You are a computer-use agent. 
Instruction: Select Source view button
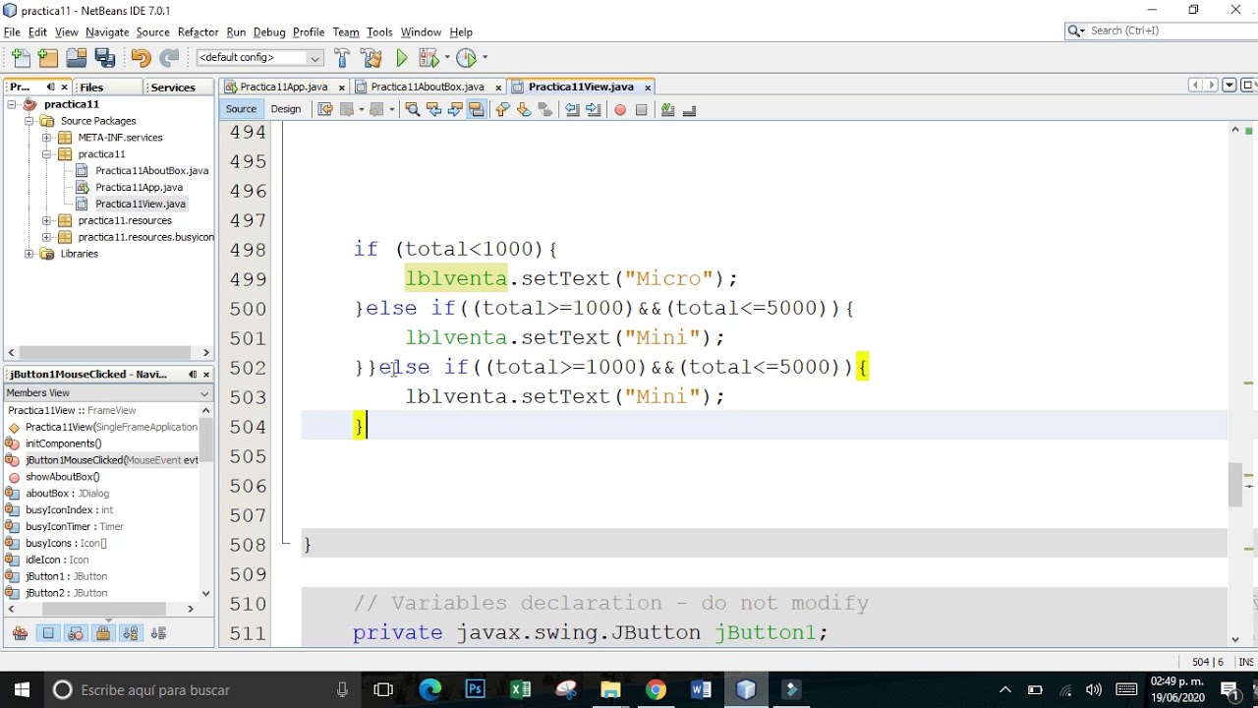click(241, 109)
